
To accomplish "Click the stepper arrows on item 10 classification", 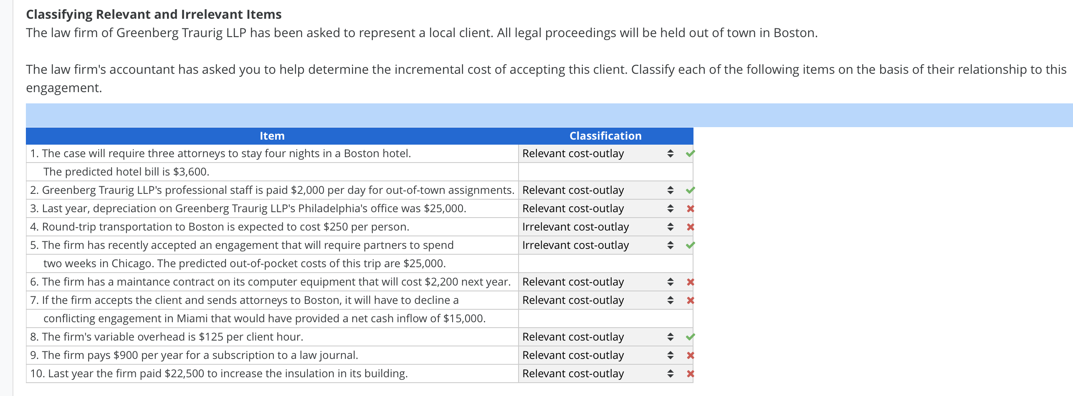I will (x=670, y=373).
